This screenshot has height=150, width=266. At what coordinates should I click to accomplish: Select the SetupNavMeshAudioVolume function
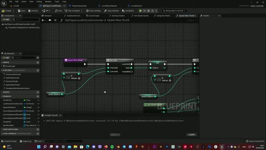(x=17, y=88)
